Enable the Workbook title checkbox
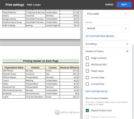This screenshot has width=134, height=119. pos(87,65)
